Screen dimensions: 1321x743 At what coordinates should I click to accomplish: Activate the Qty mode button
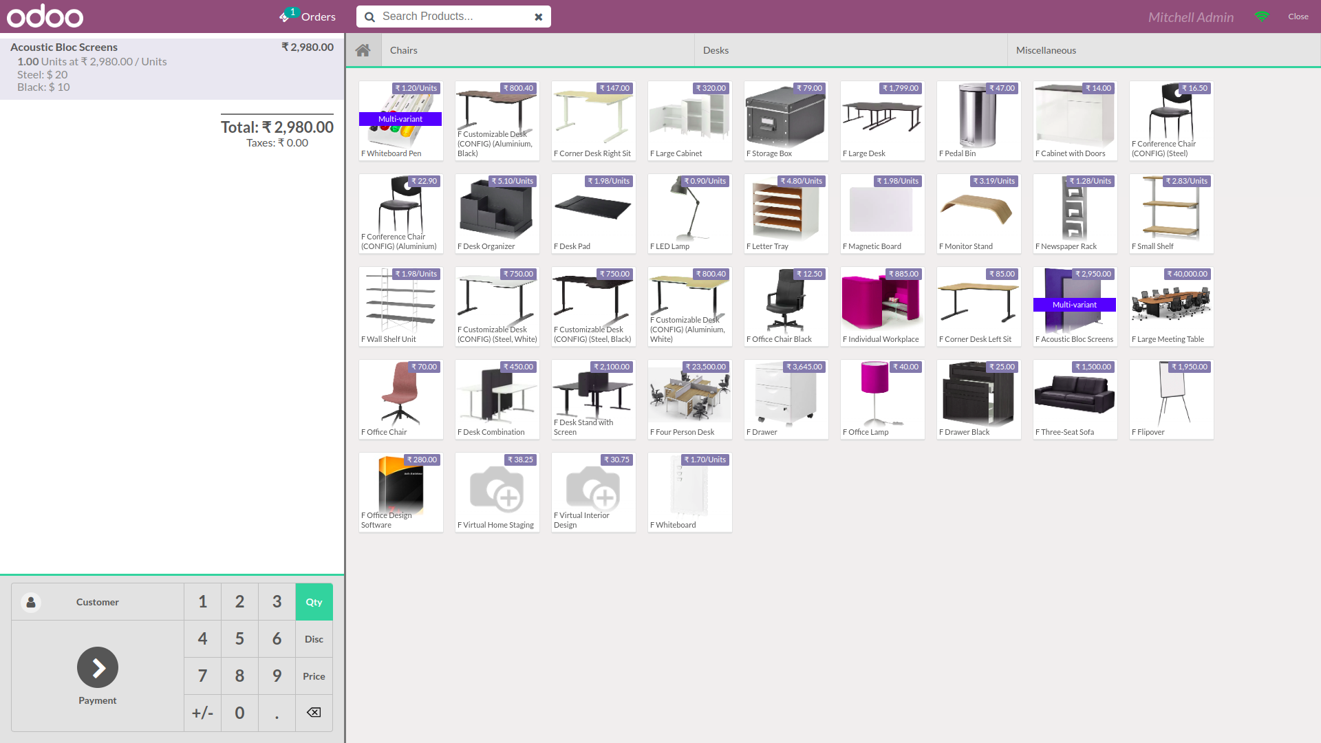coord(314,602)
